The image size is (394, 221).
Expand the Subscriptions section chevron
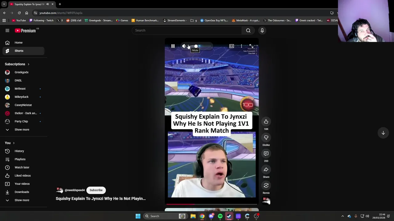pos(28,64)
